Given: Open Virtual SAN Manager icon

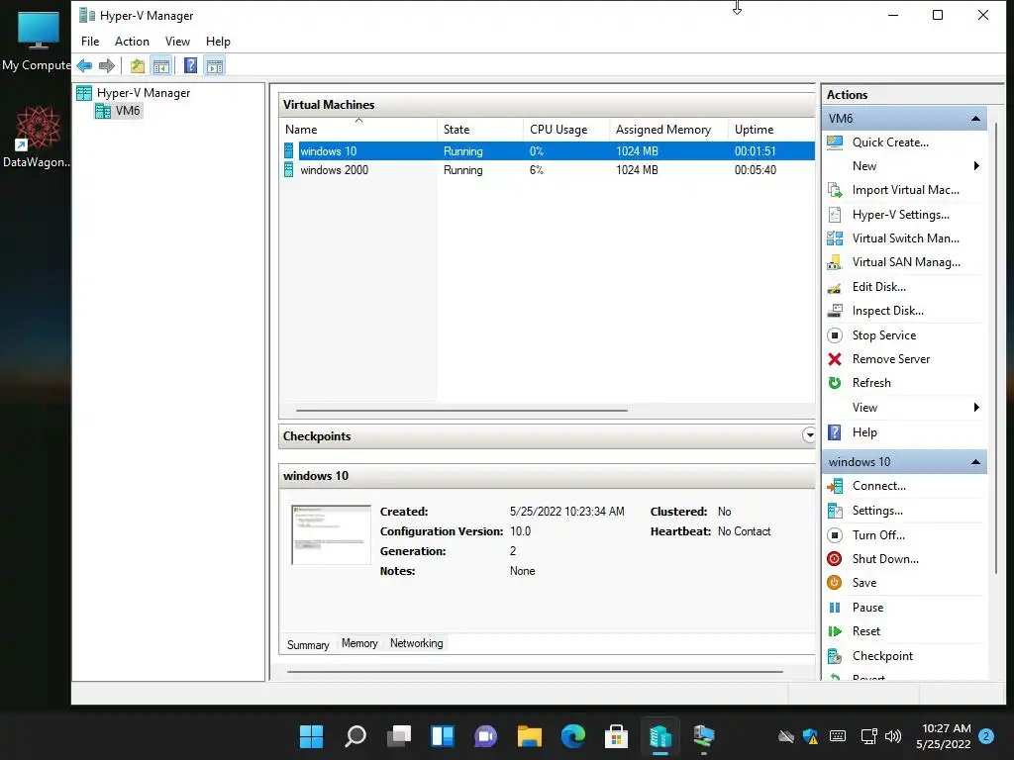Looking at the screenshot, I should [x=835, y=262].
